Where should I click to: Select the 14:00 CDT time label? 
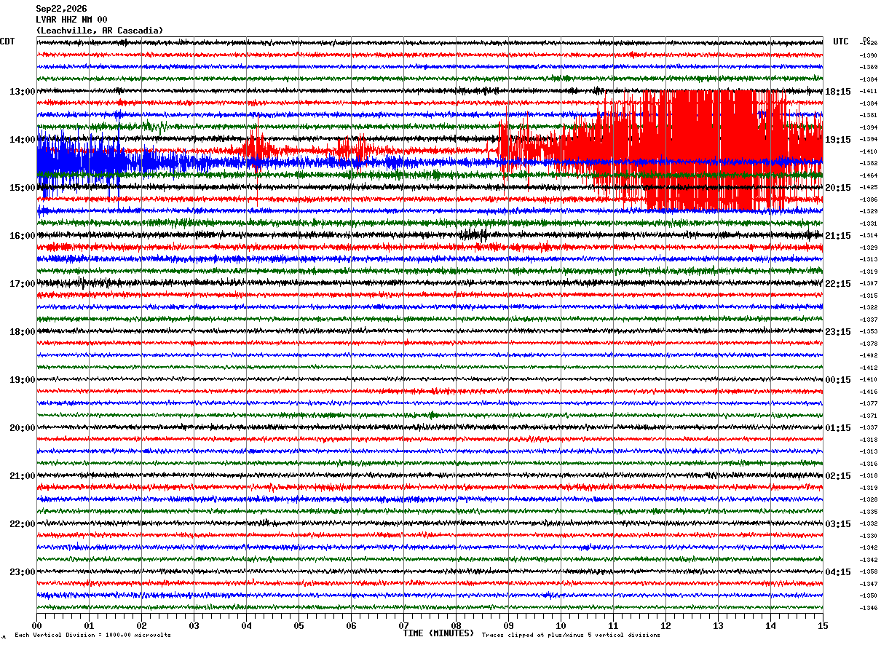point(22,139)
